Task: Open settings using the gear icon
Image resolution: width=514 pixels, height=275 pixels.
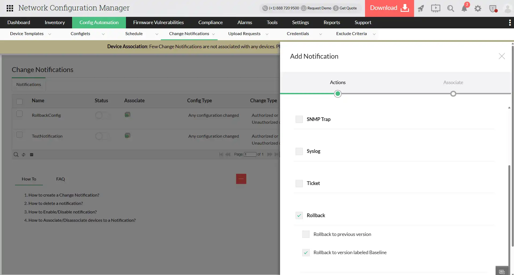Action: click(x=478, y=8)
